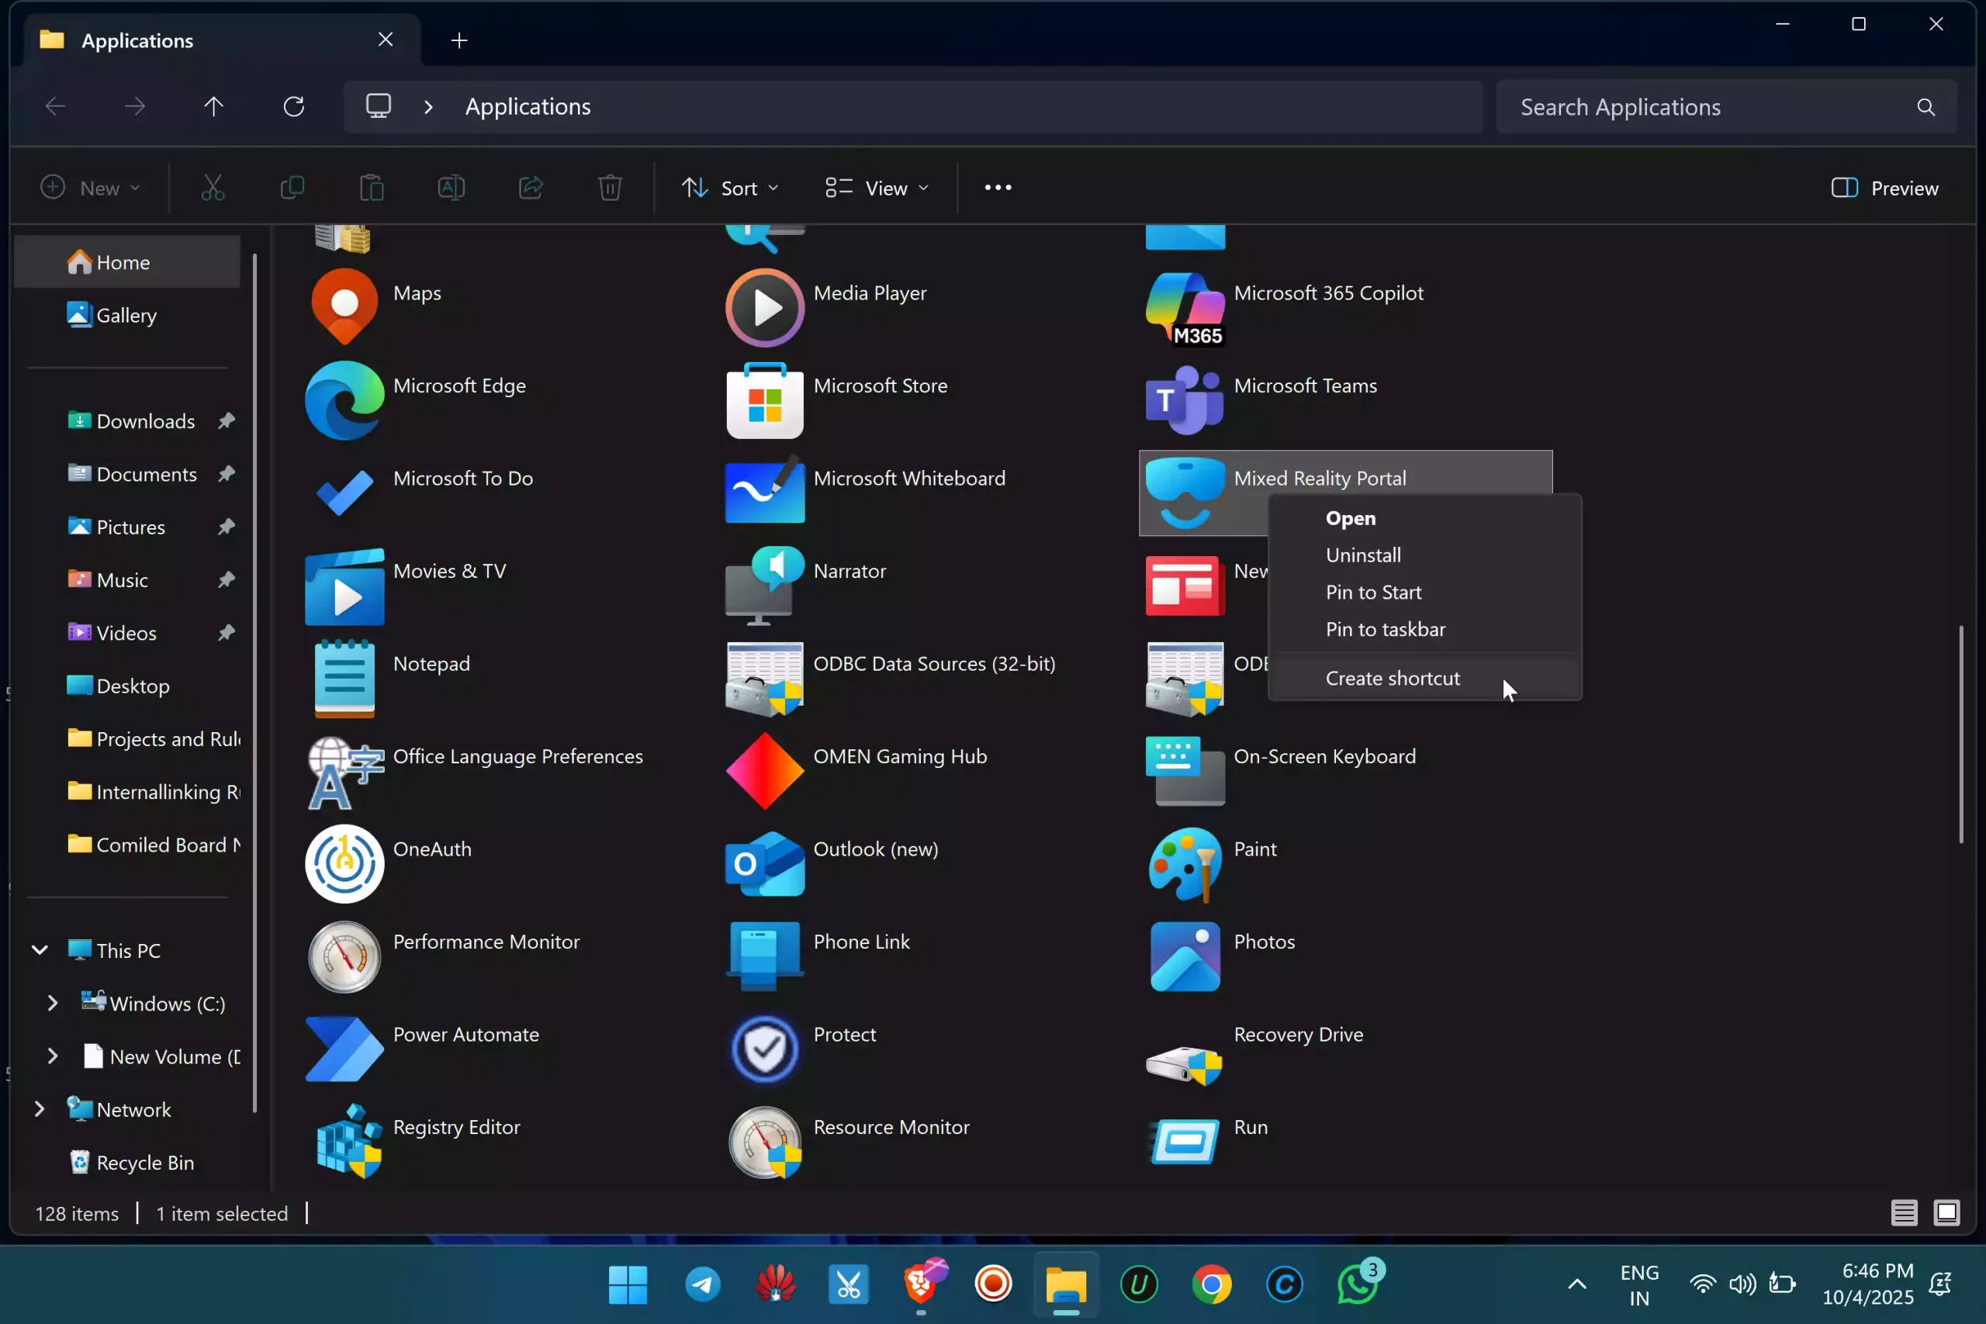This screenshot has height=1324, width=1986.
Task: Launch OMEN Gaming Hub
Action: pos(900,755)
